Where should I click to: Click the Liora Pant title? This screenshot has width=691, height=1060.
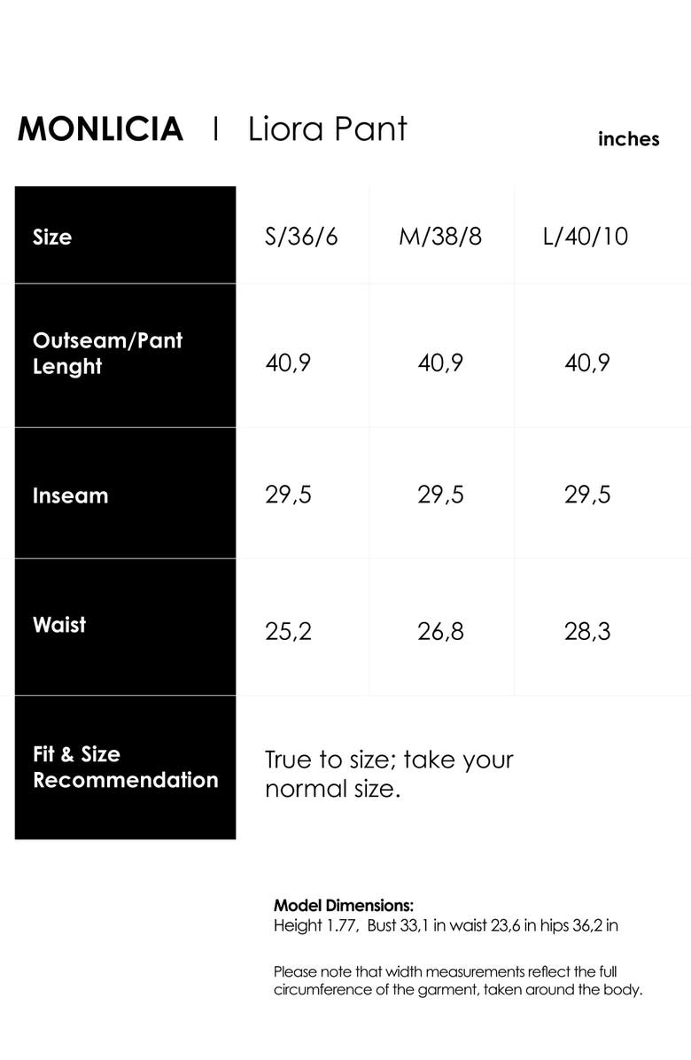[x=327, y=129]
